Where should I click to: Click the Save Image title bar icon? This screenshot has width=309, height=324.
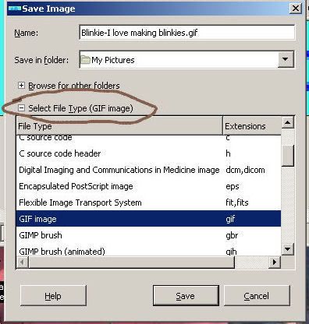(x=15, y=9)
